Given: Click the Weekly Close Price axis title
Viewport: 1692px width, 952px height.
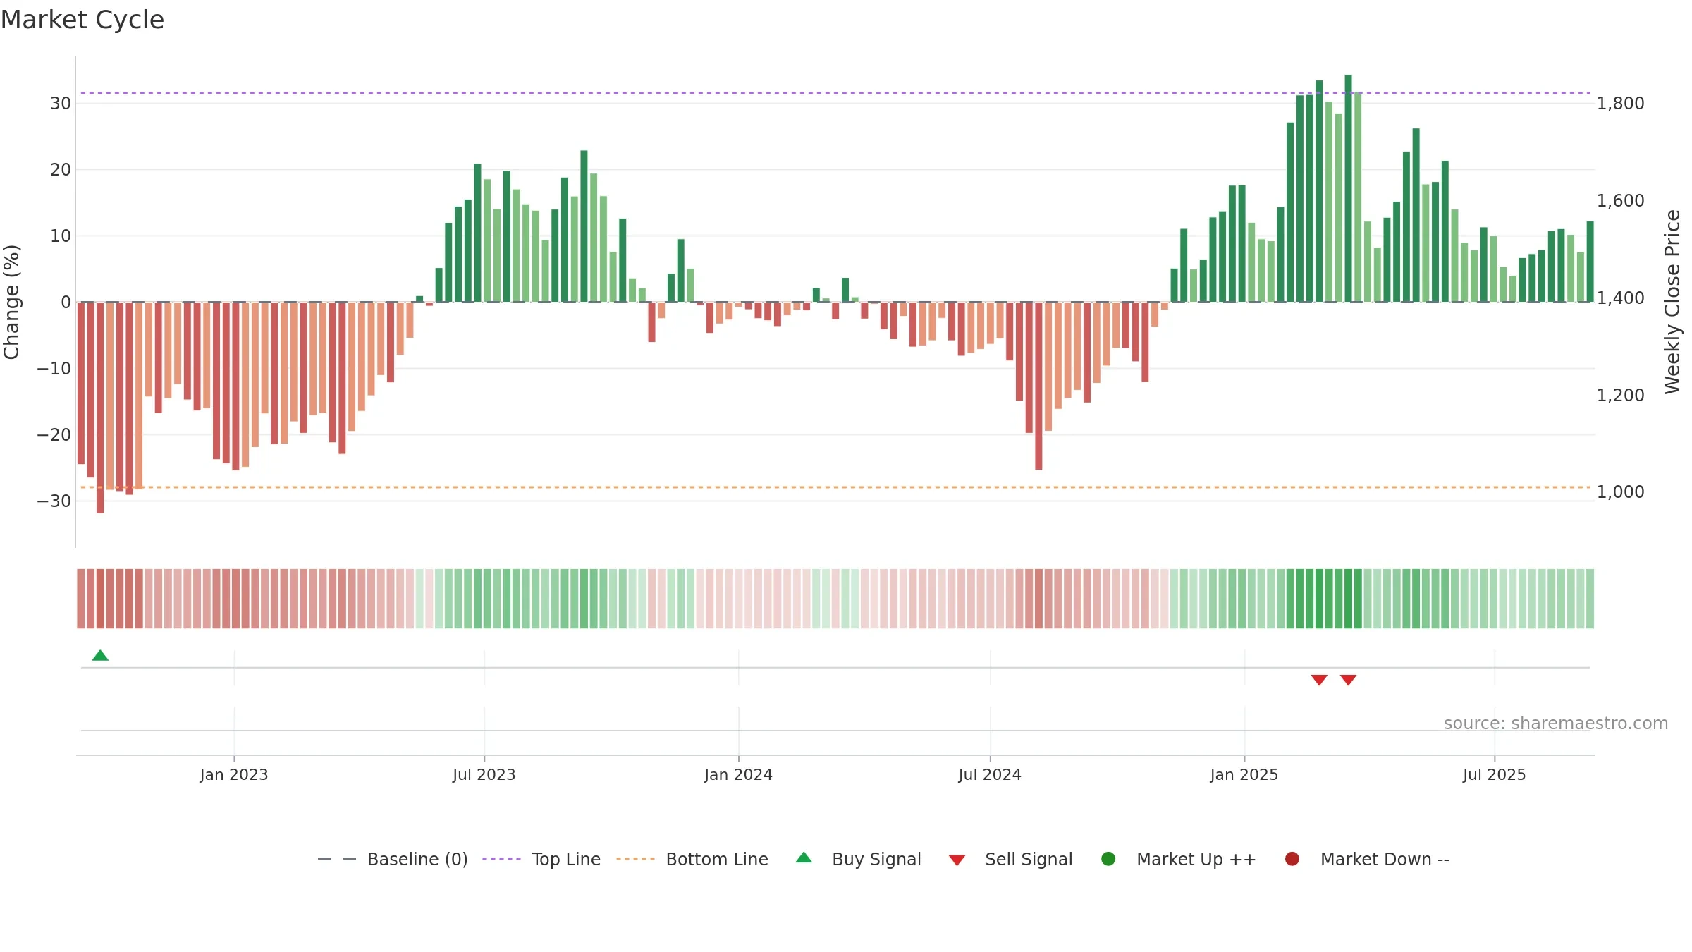Looking at the screenshot, I should click(x=1672, y=302).
